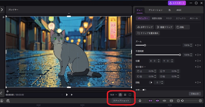Click the fit timeline width icon
This screenshot has height=107, width=205.
pos(171,101)
